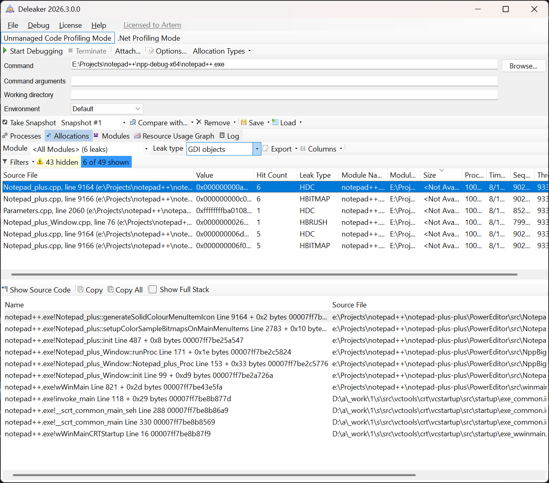The width and height of the screenshot is (549, 483).
Task: Click the Command path input field
Action: pos(284,64)
